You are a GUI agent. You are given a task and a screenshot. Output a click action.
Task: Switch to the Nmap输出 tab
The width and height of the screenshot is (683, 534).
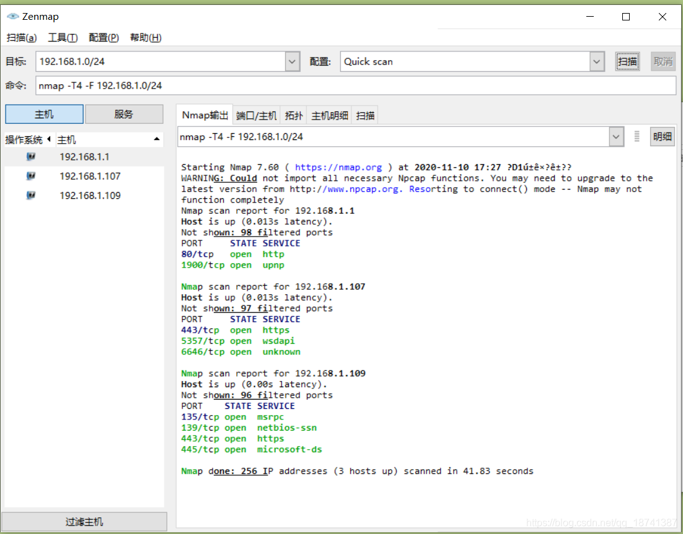(205, 115)
